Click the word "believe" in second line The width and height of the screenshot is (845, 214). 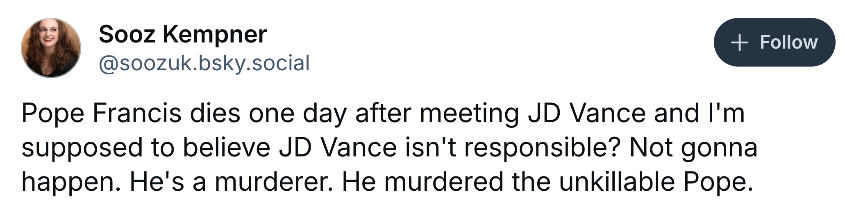pos(227,147)
